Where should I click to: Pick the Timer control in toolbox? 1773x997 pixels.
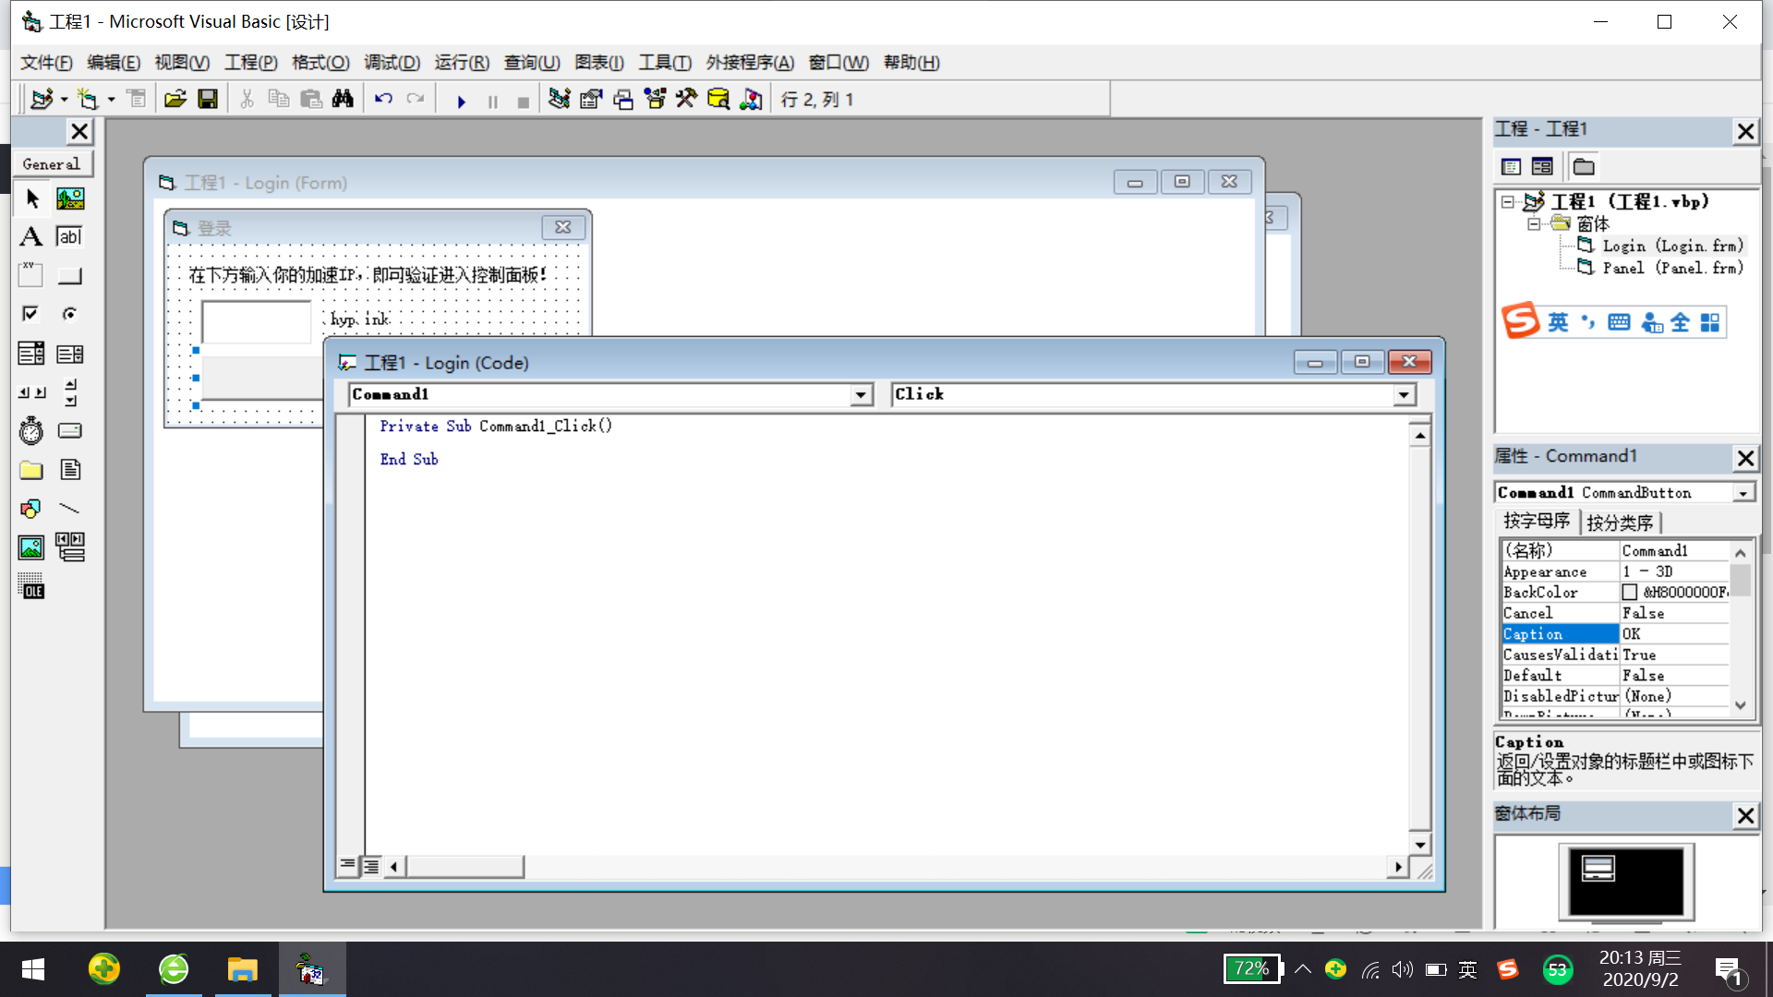30,431
